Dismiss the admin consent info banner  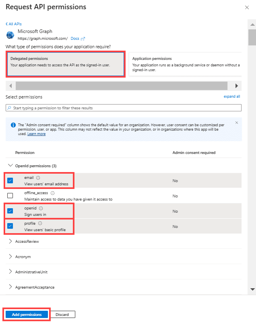pyautogui.click(x=236, y=122)
